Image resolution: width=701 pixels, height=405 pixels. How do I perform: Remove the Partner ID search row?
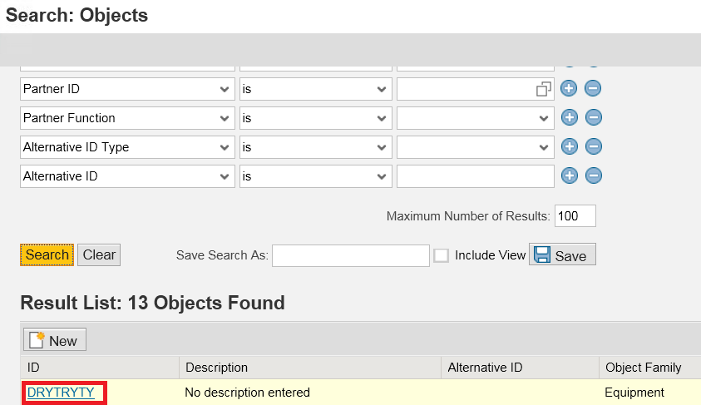pyautogui.click(x=593, y=88)
